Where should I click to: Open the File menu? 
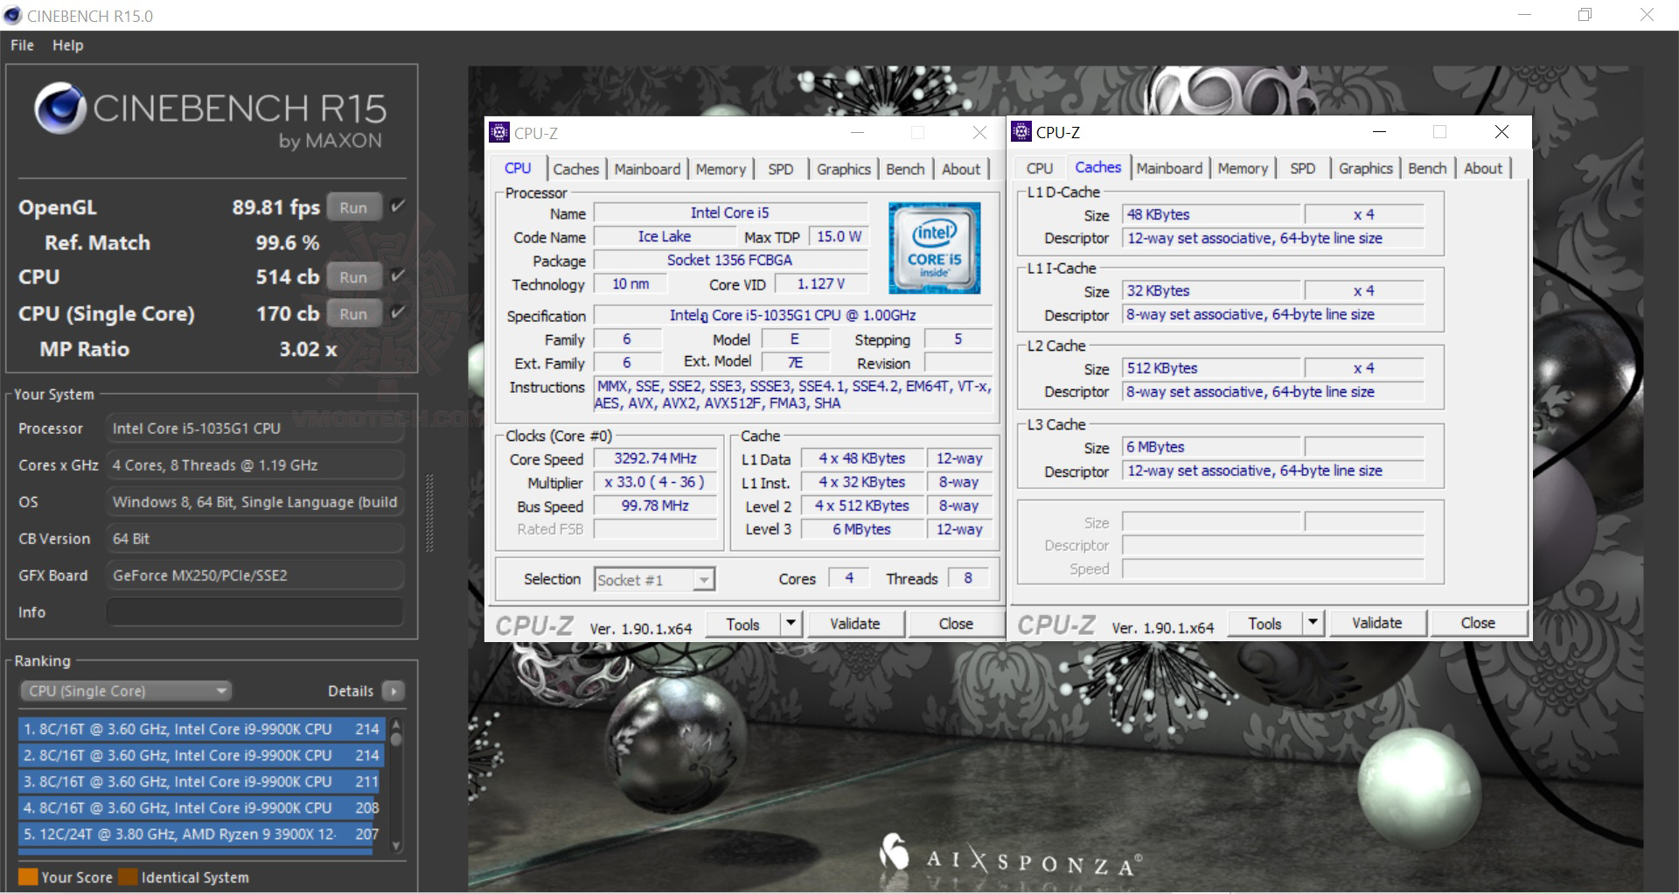click(x=22, y=45)
